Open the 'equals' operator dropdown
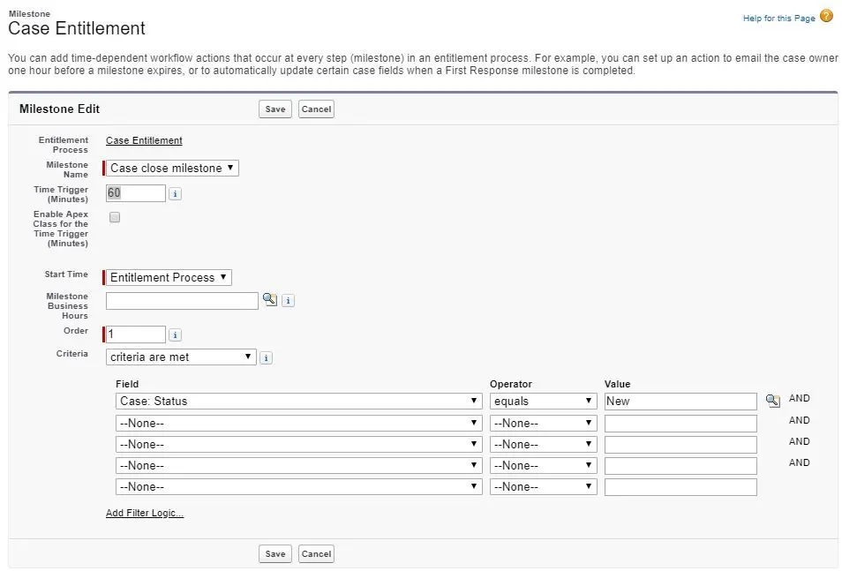842x571 pixels. (x=543, y=402)
